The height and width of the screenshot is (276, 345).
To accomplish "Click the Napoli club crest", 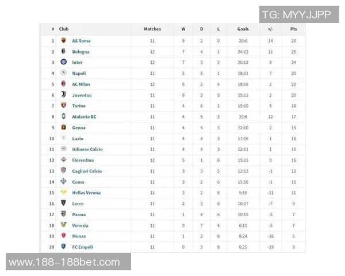I will (x=63, y=73).
